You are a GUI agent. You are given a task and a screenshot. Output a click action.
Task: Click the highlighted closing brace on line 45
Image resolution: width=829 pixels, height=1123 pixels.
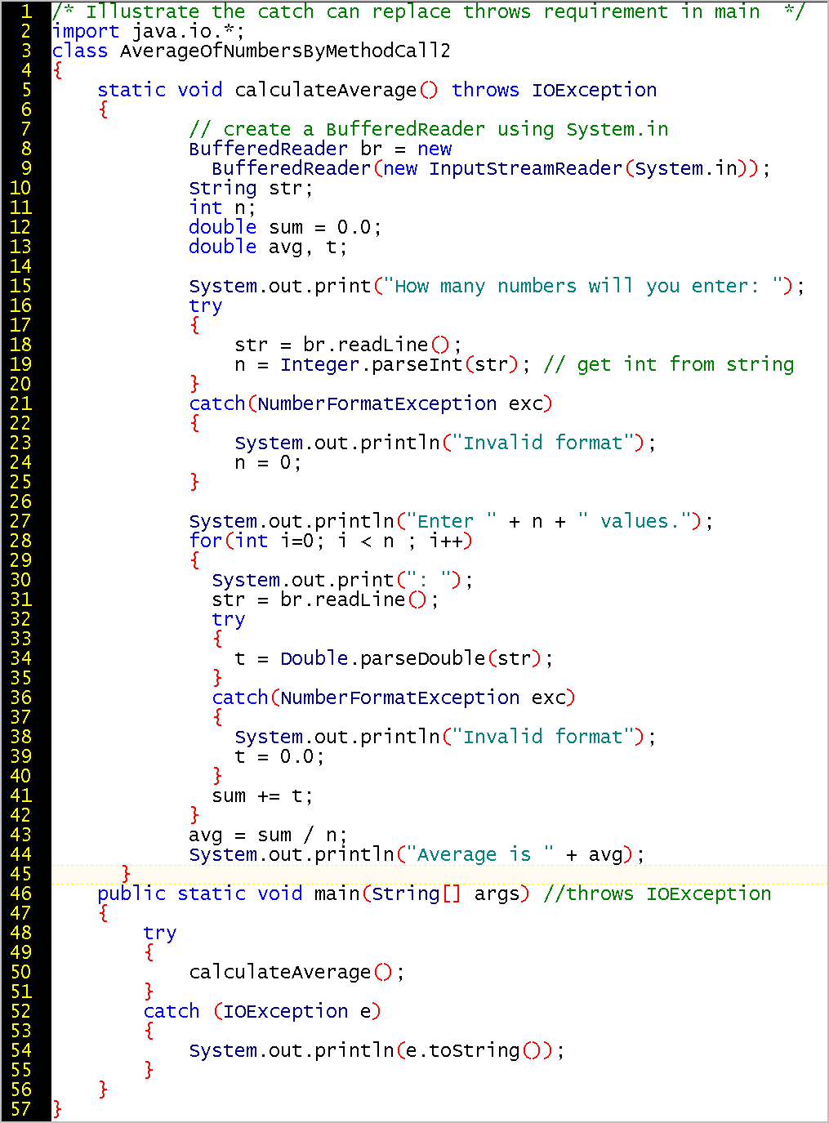(x=126, y=874)
